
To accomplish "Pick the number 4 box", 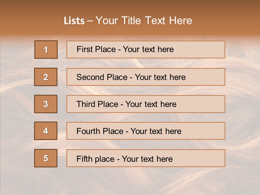I will point(46,131).
